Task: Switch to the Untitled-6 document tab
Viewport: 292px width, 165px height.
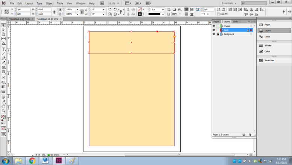Action: point(19,19)
